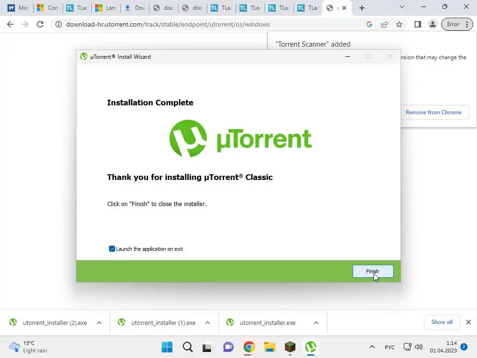Minimize the µTorrent Install Wizard window
The image size is (477, 358).
(x=348, y=56)
